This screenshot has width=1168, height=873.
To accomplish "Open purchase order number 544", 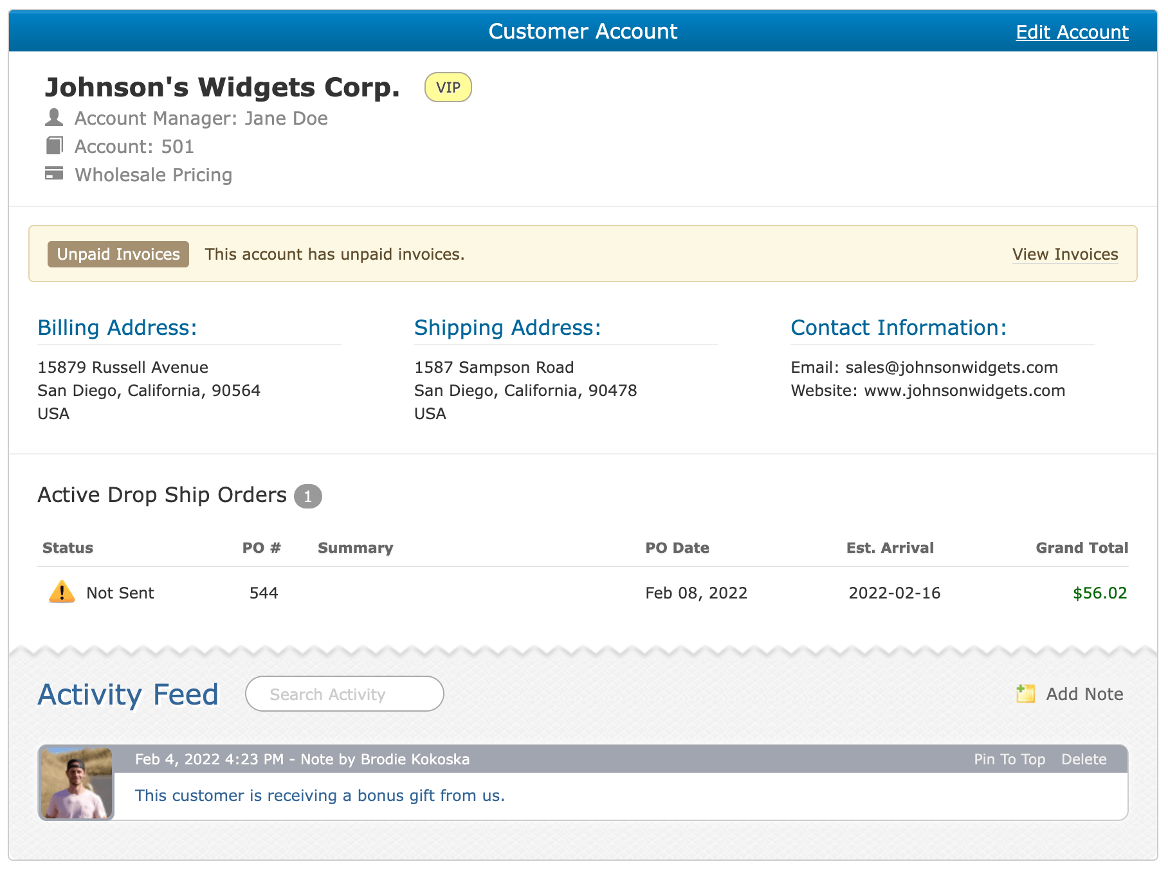I will [264, 593].
